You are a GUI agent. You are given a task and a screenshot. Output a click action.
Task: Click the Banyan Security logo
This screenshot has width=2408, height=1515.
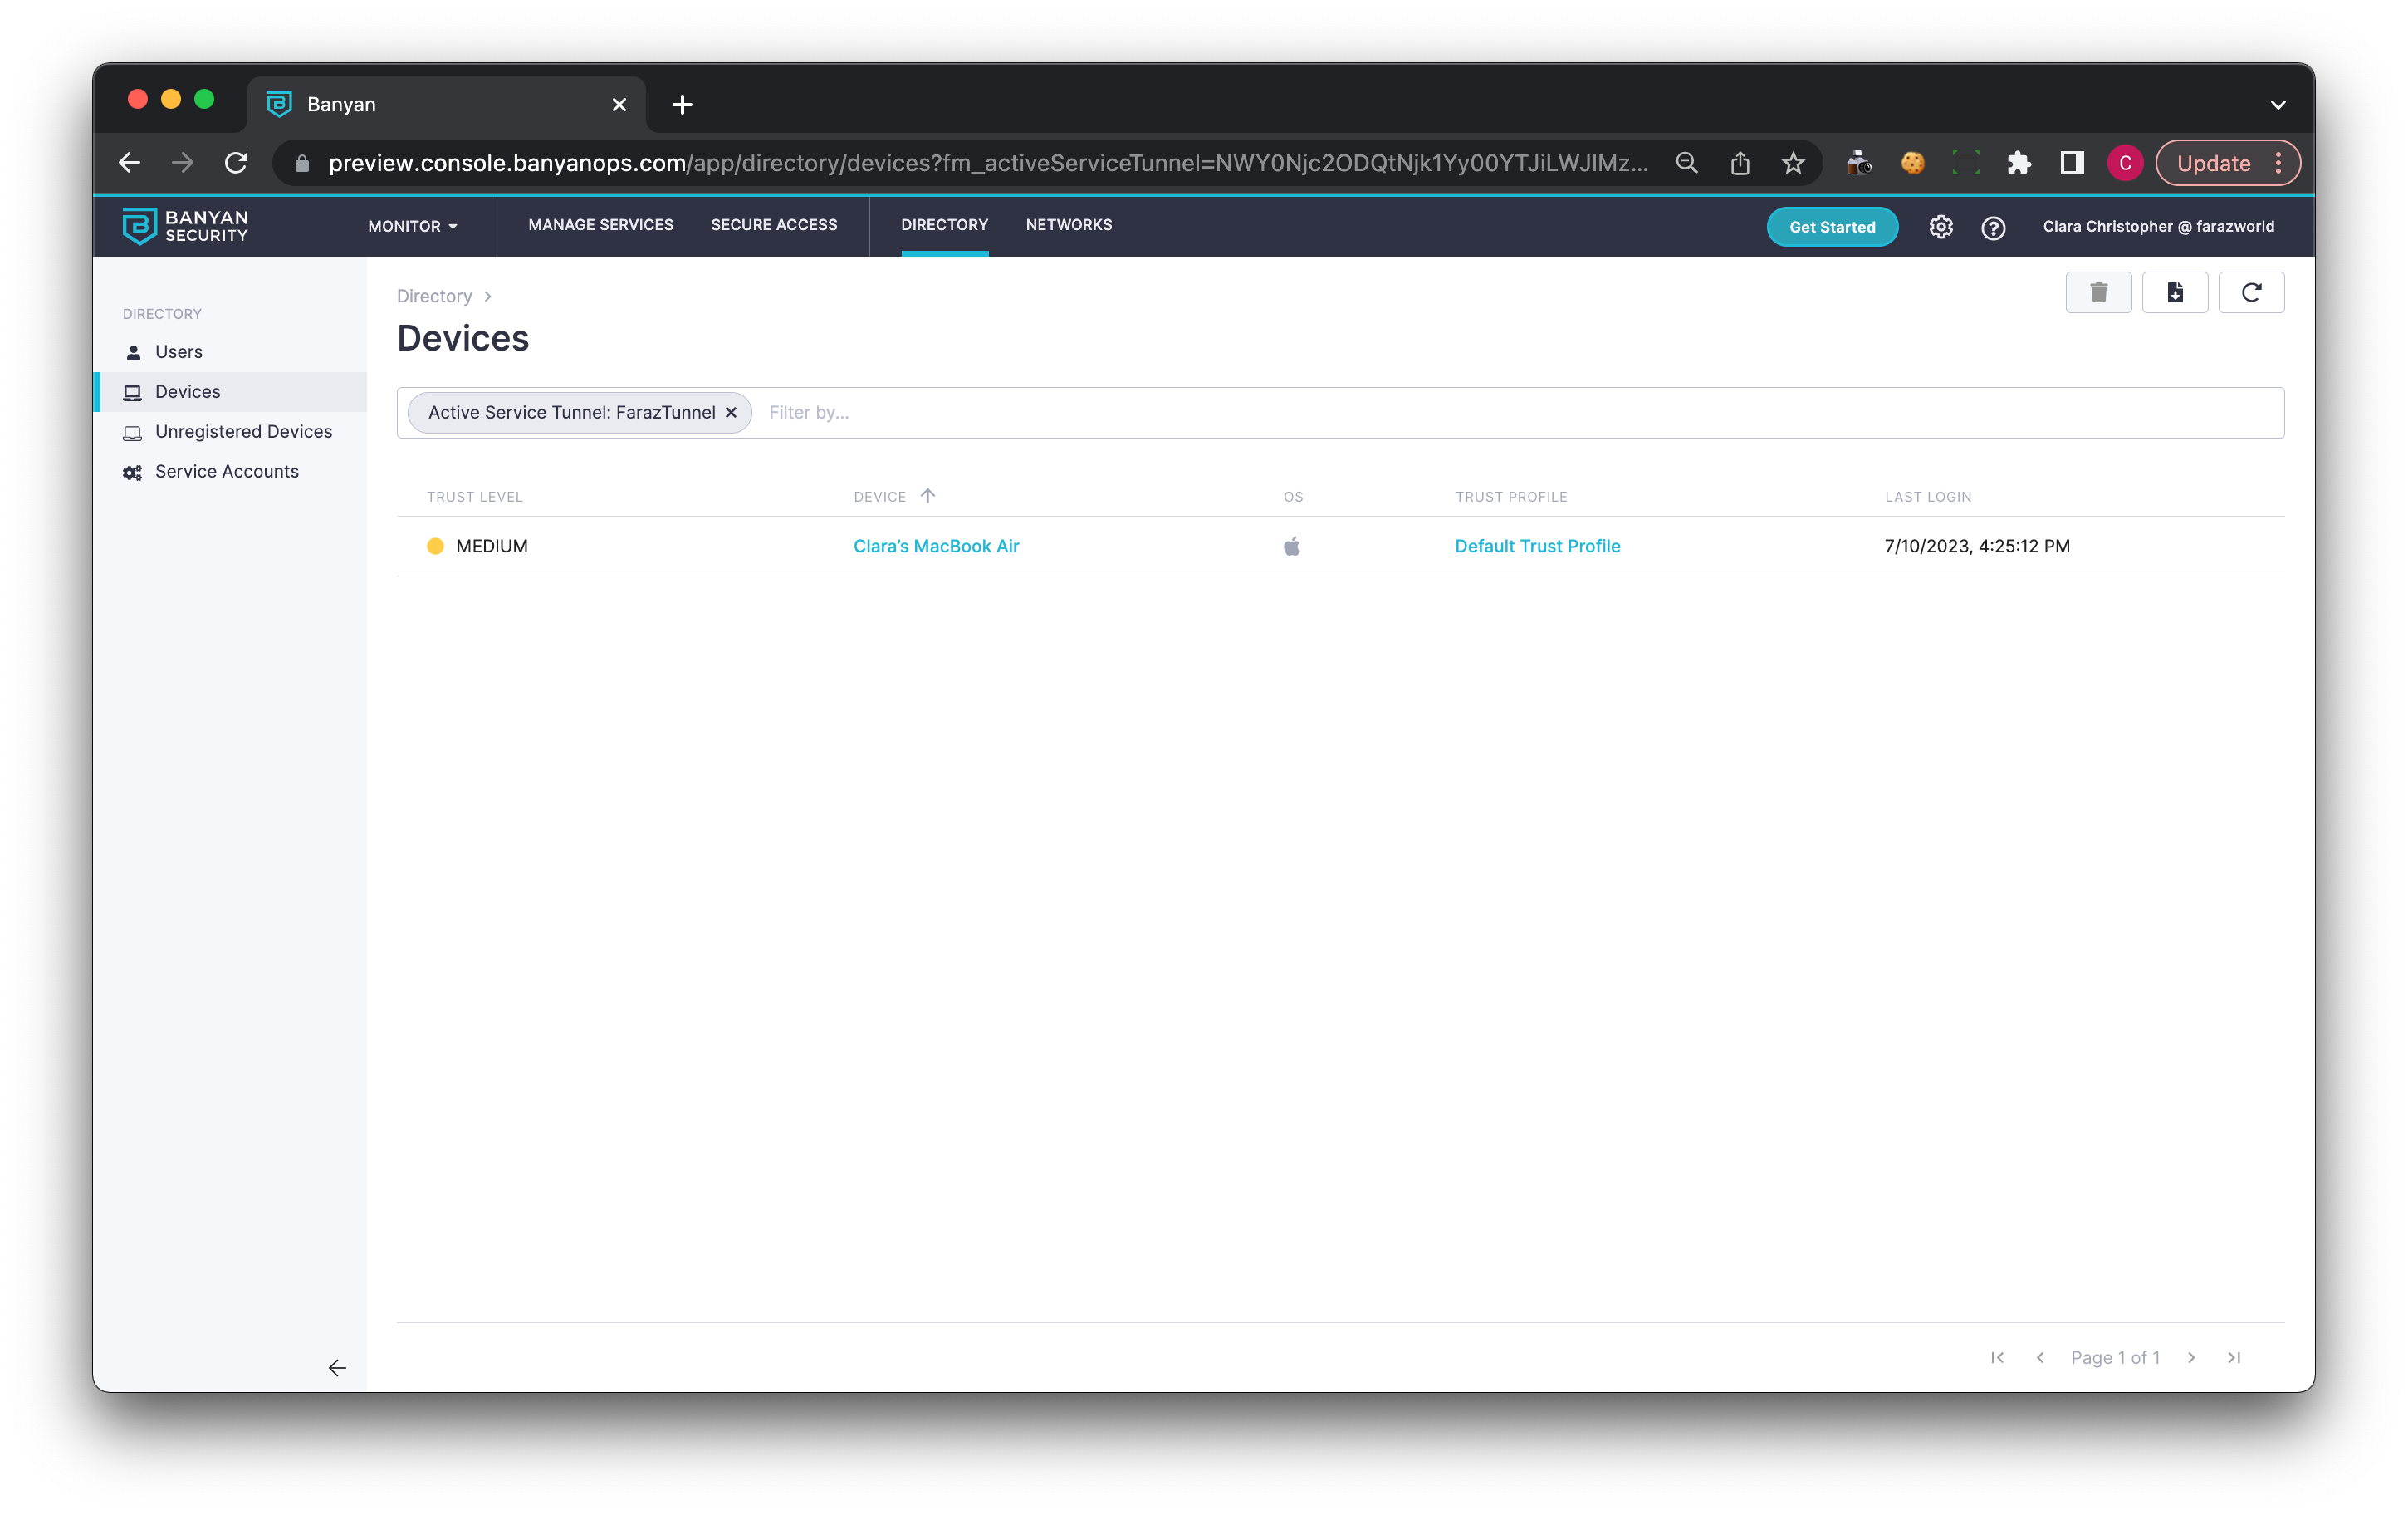[185, 226]
